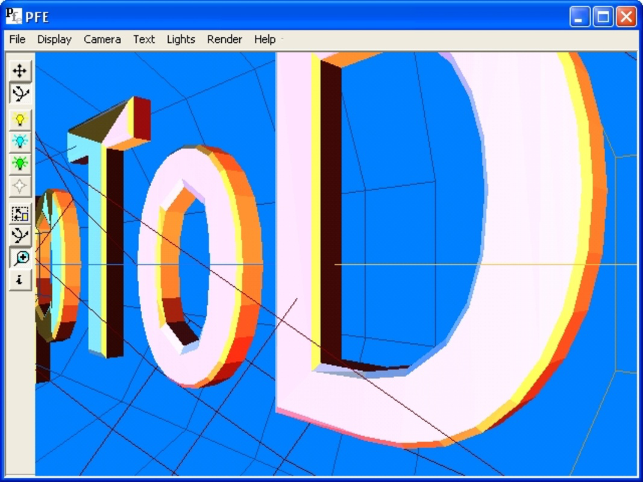The width and height of the screenshot is (643, 482).
Task: Toggle the green light on or off
Action: [20, 163]
